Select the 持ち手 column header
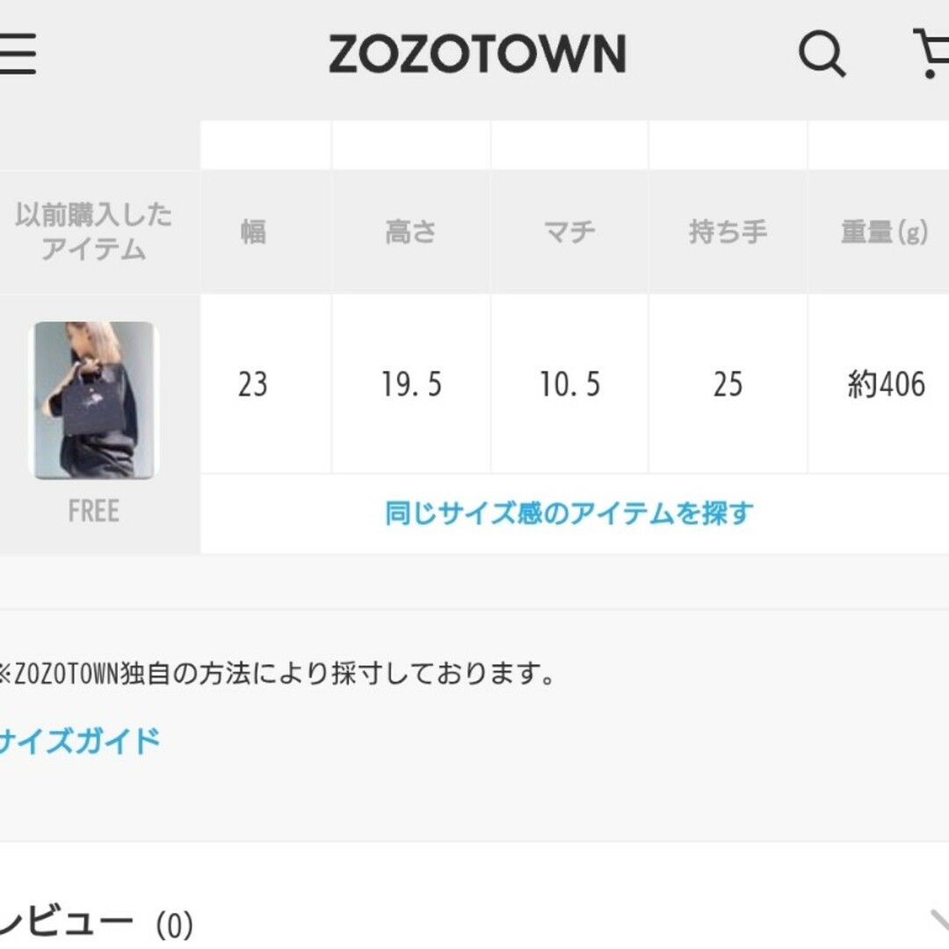The image size is (949, 949). (x=728, y=231)
